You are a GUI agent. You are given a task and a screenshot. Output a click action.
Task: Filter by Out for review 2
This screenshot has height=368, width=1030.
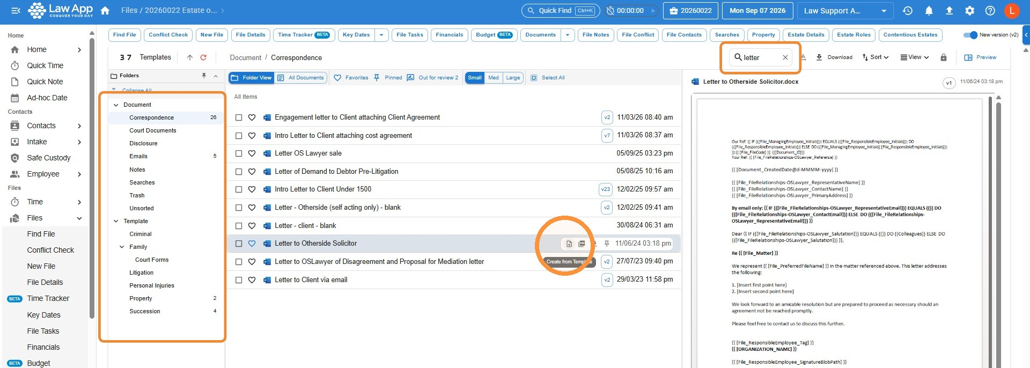[x=432, y=78]
